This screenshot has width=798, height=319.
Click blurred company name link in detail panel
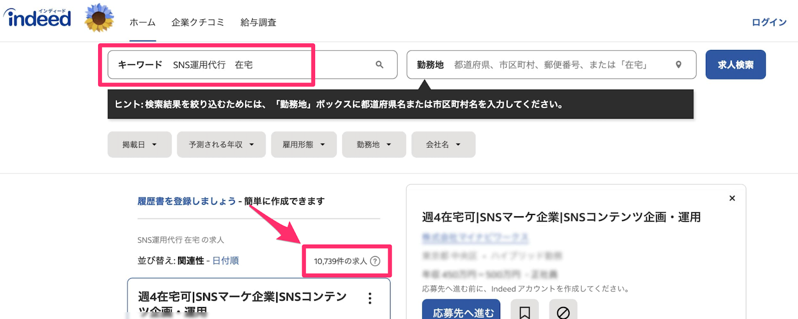[475, 238]
